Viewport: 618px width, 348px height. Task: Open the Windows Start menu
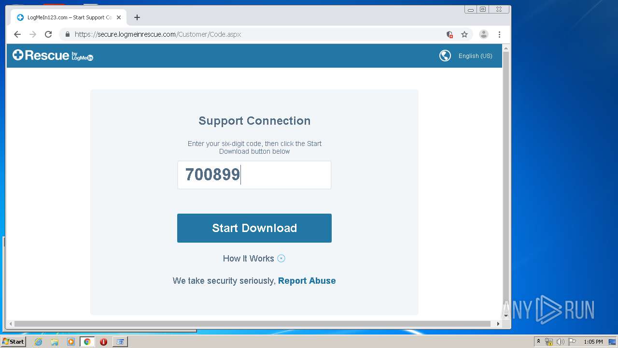pos(13,342)
